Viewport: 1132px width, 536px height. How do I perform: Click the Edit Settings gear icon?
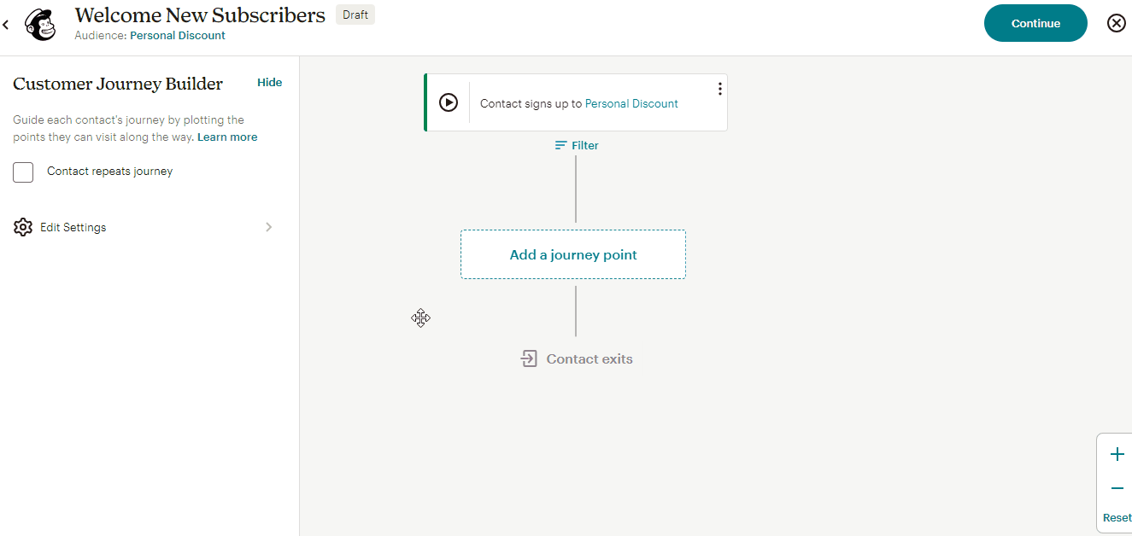[x=23, y=226]
